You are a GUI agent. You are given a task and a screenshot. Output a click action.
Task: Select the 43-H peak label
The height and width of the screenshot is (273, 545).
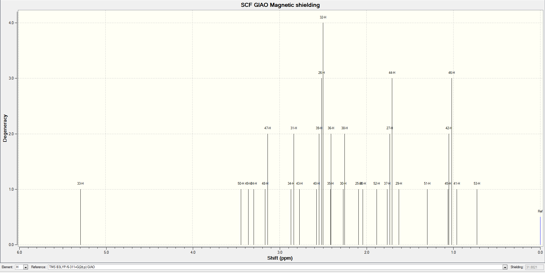(299, 184)
